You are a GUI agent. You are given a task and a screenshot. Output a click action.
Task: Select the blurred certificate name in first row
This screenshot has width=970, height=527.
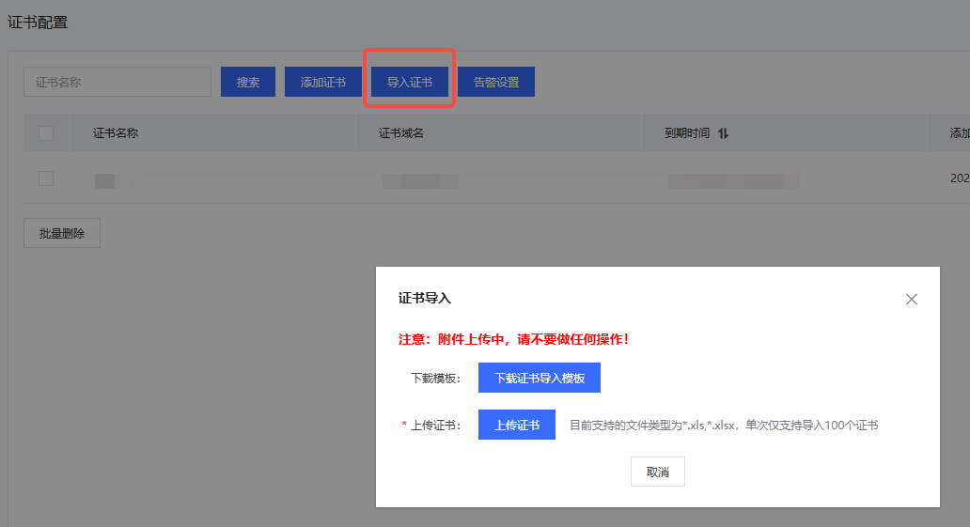coord(106,180)
